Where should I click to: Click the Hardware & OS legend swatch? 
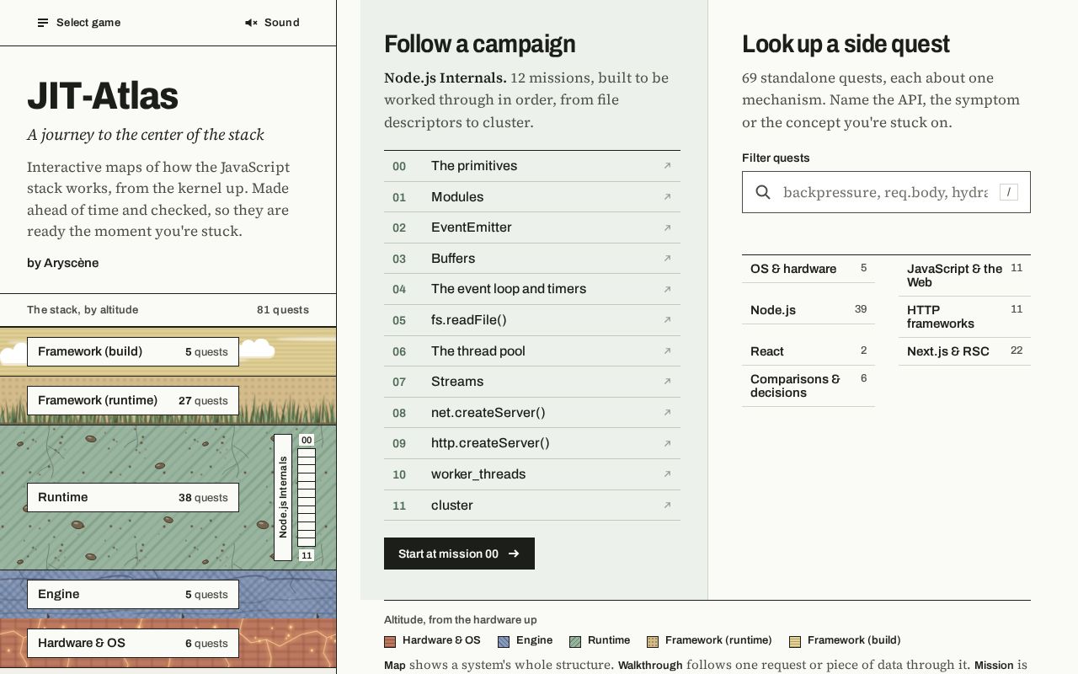point(390,641)
